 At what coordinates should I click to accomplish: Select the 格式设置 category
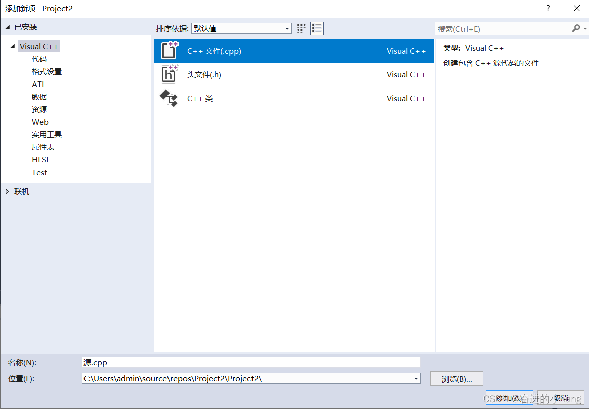point(47,72)
